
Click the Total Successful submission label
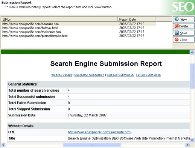click(x=32, y=97)
